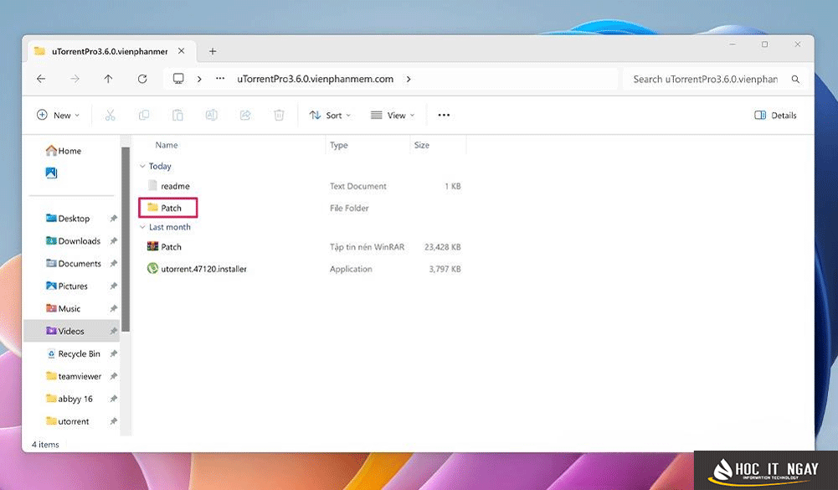The width and height of the screenshot is (838, 490).
Task: Open Music in the sidebar
Action: [x=63, y=308]
